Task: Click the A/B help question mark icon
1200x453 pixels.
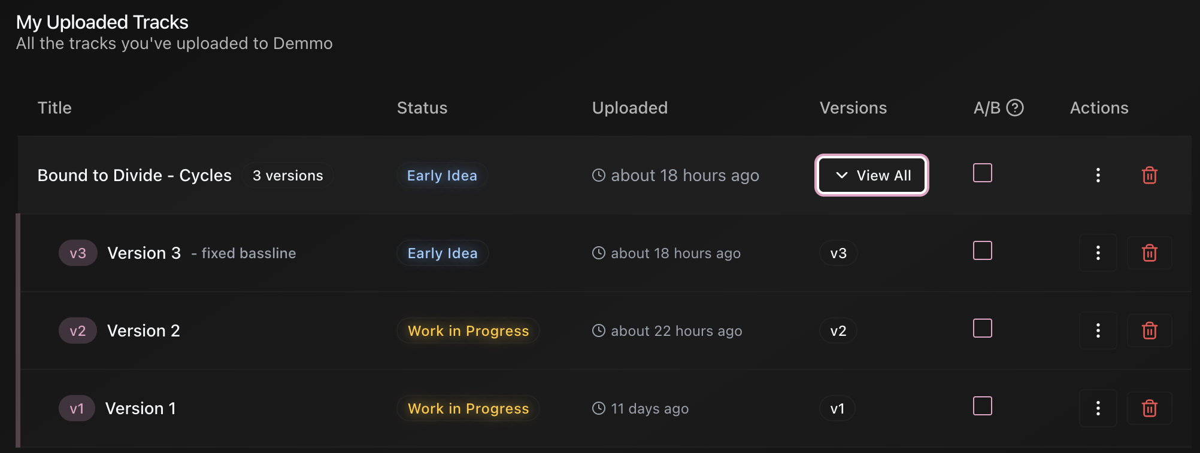Action: (x=1015, y=108)
